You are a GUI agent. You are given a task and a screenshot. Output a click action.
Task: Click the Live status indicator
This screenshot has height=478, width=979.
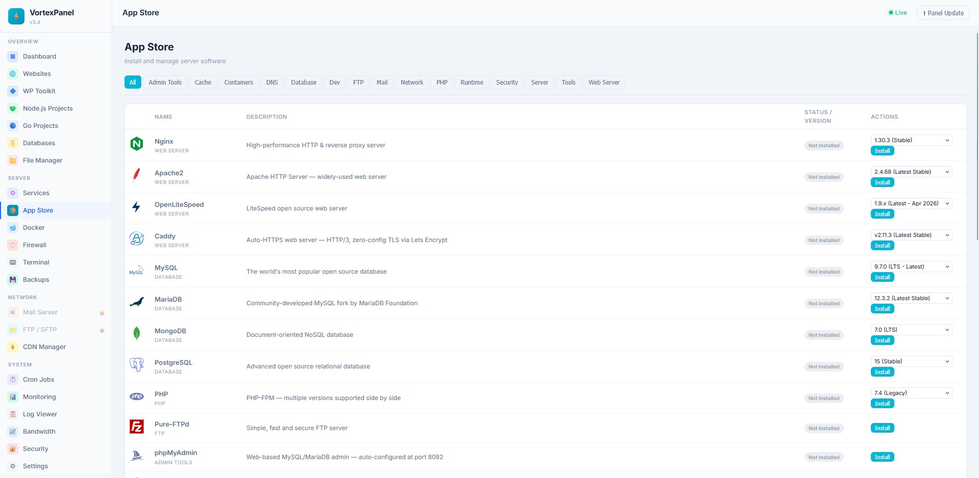click(898, 13)
